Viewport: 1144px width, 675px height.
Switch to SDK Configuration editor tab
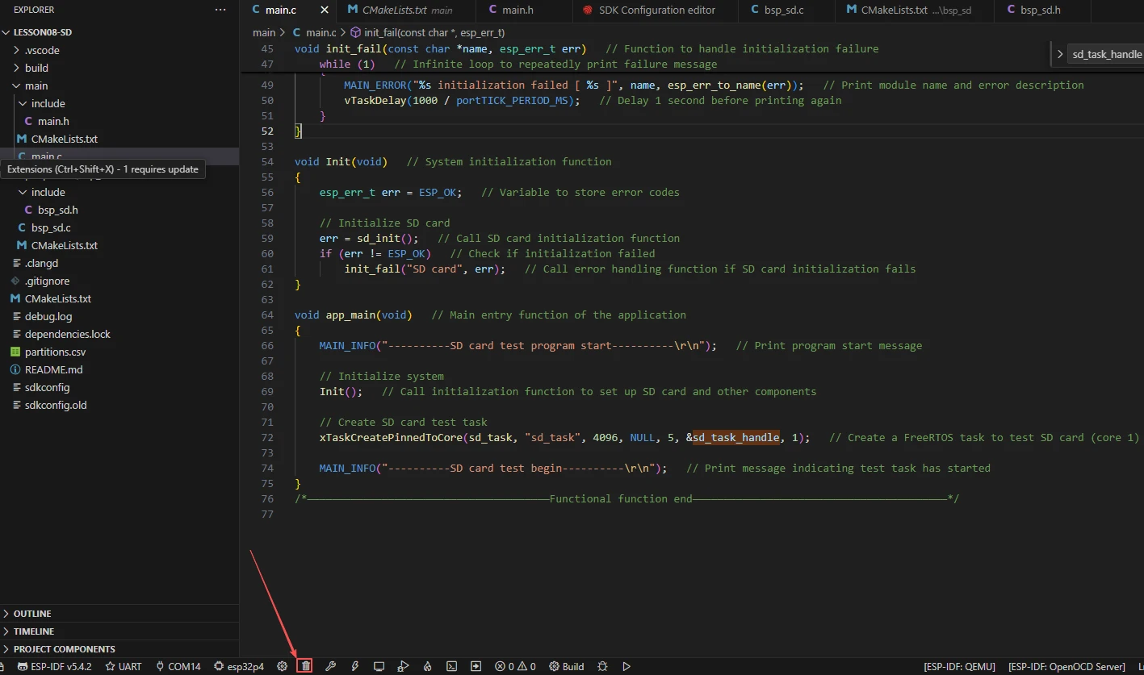pos(656,10)
